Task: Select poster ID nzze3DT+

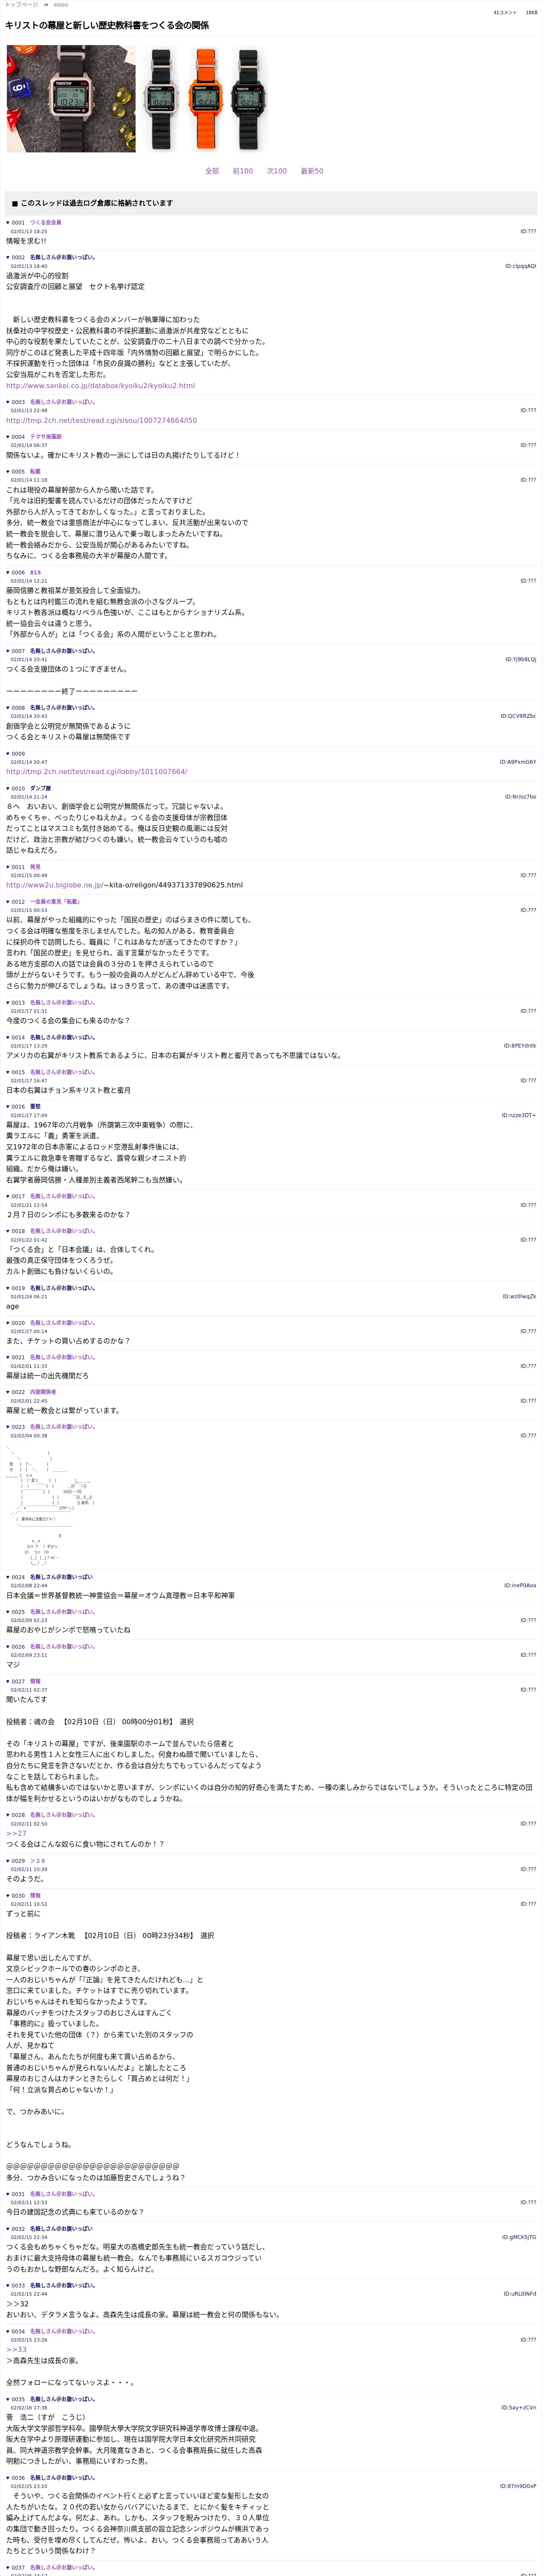Action: click(519, 1115)
